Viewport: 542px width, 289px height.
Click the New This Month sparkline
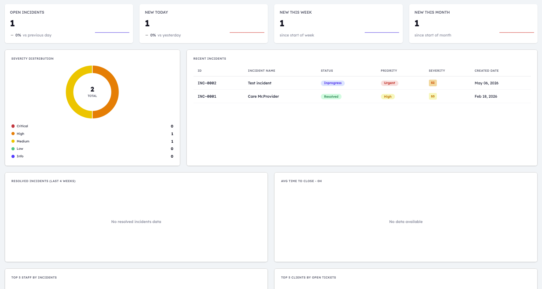pos(517,32)
